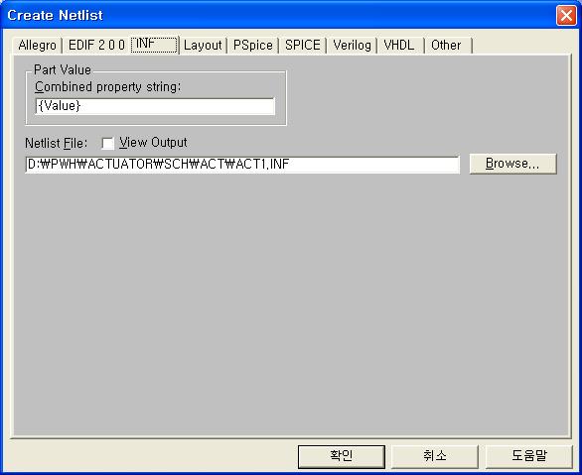Click the Create Netlist title bar

(x=278, y=15)
